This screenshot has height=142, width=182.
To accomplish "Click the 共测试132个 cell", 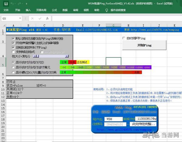I will (15, 89).
